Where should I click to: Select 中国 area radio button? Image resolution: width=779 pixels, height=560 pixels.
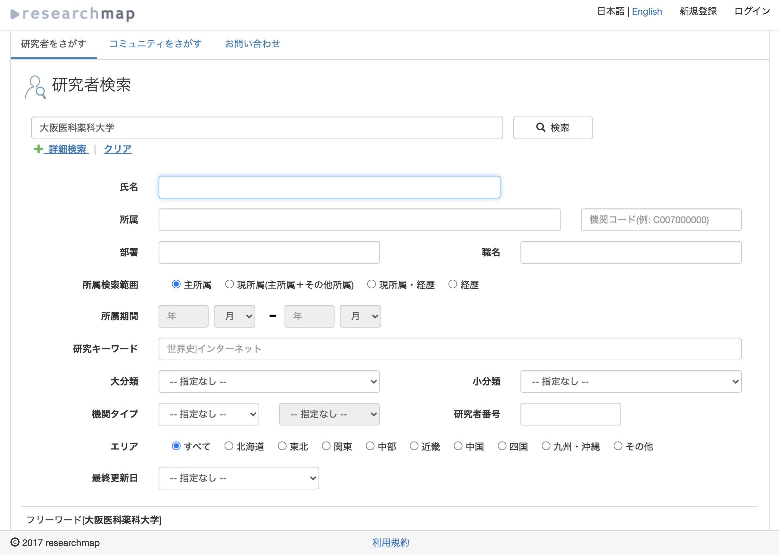click(x=458, y=446)
